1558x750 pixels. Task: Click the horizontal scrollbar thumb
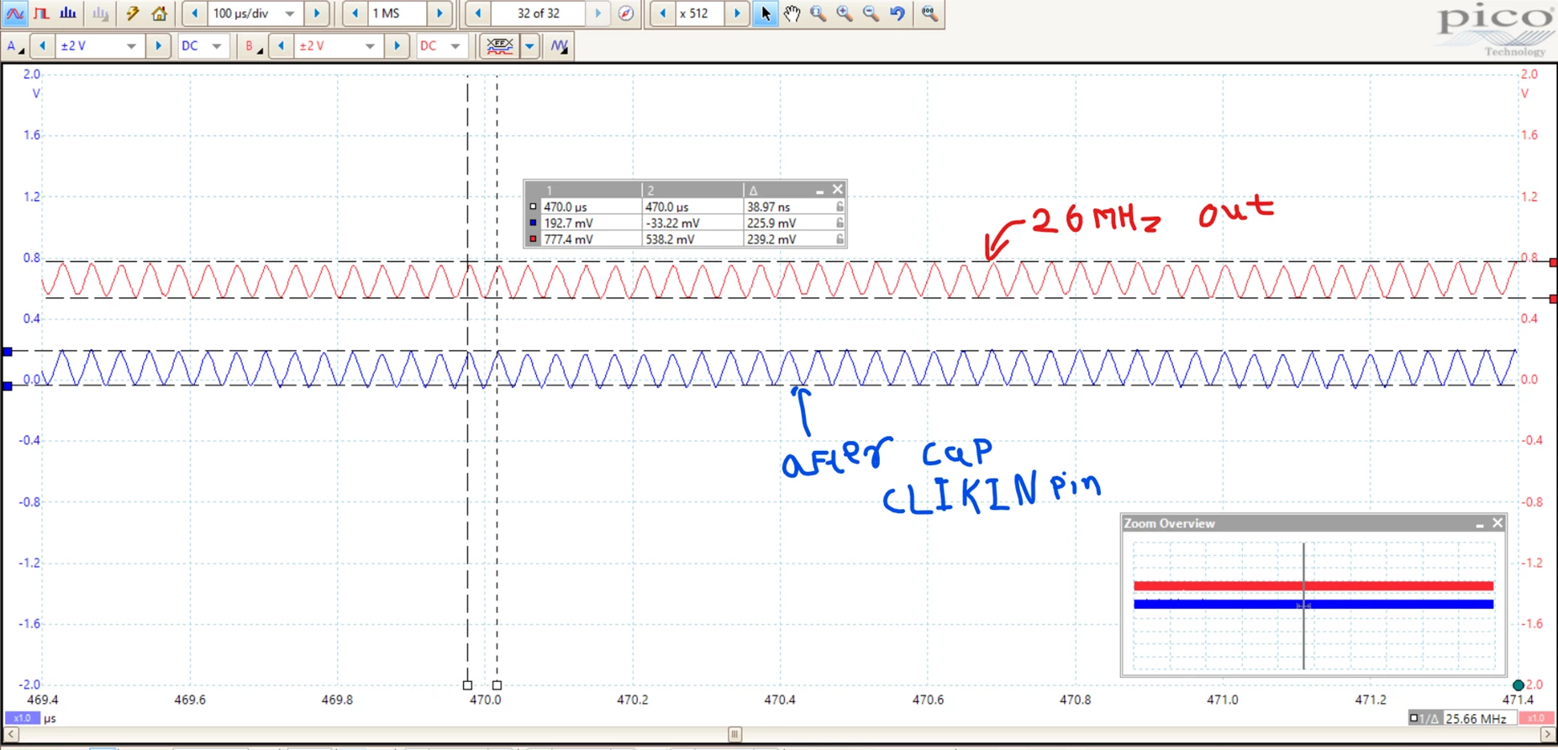tap(734, 735)
